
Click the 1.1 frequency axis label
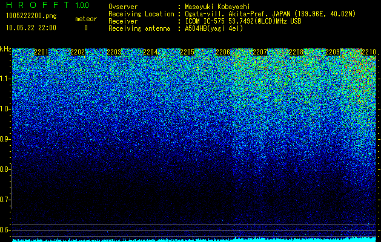tap(5, 79)
